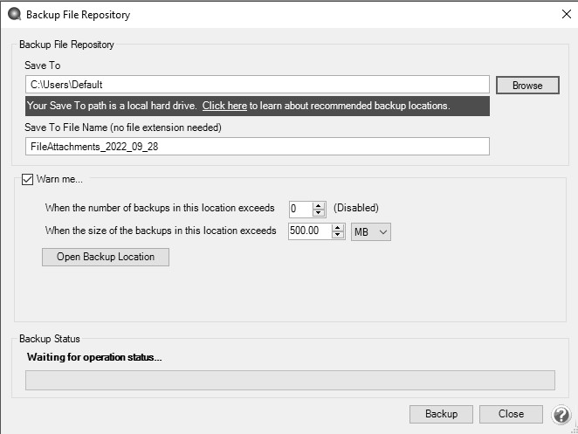Screen dimensions: 578x434
Task: Click into the Save To path field
Action: pyautogui.click(x=257, y=85)
